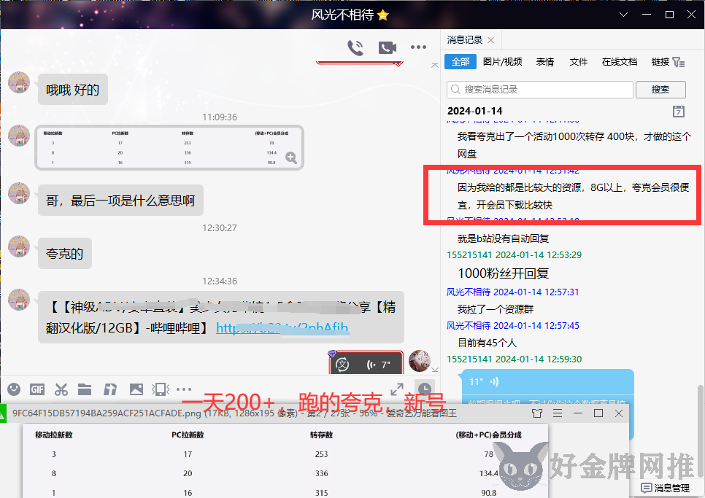Click the avatar beside the "哦哦 好的" message

pos(19,82)
